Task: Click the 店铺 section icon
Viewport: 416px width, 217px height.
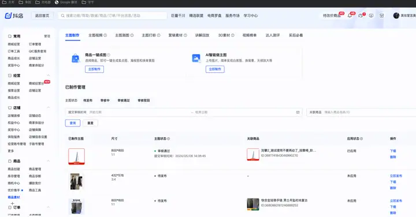Action: [x=10, y=108]
